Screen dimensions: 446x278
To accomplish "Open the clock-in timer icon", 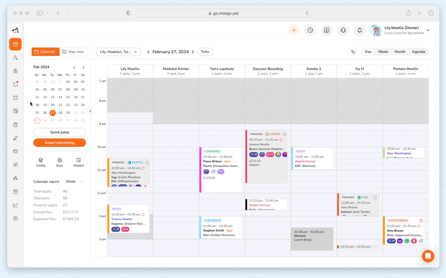I will 310,30.
